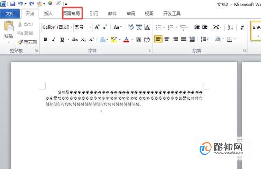
Task: Click the borders icon in paragraph group
Action: click(x=230, y=39)
